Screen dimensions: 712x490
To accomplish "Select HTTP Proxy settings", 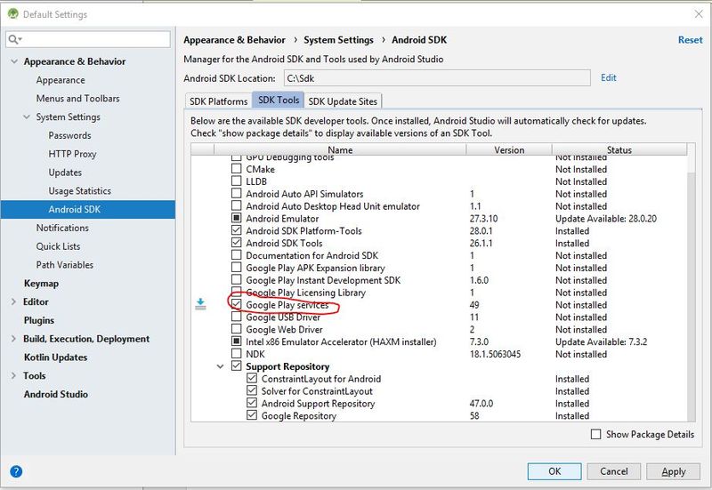I will (72, 154).
